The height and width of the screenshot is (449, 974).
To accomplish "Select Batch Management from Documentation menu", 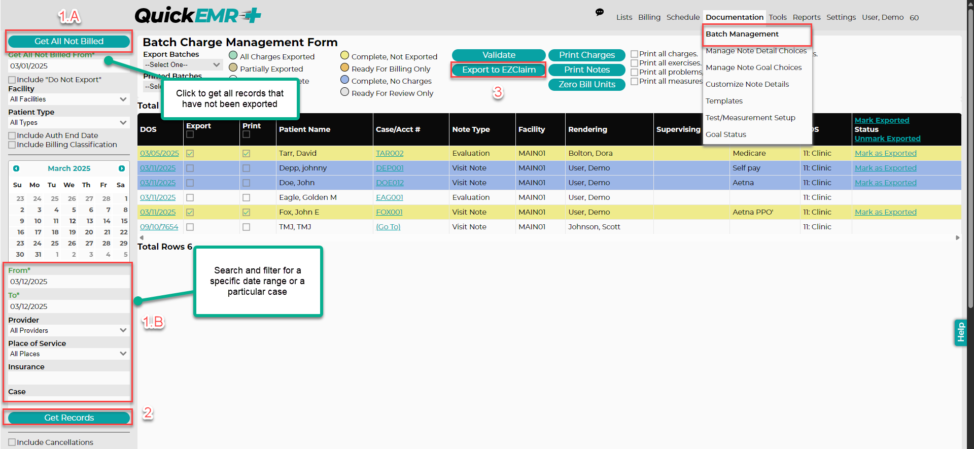I will coord(742,34).
